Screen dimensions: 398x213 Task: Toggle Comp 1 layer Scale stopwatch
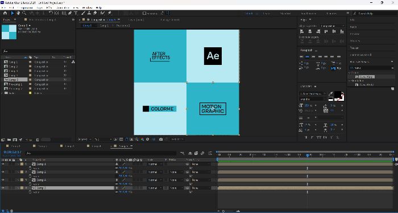[30, 168]
